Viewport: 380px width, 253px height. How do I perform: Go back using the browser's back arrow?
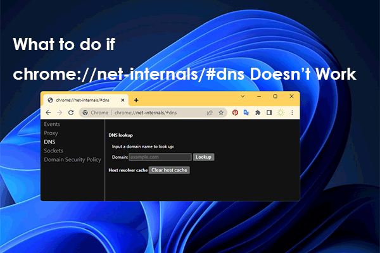pyautogui.click(x=48, y=113)
